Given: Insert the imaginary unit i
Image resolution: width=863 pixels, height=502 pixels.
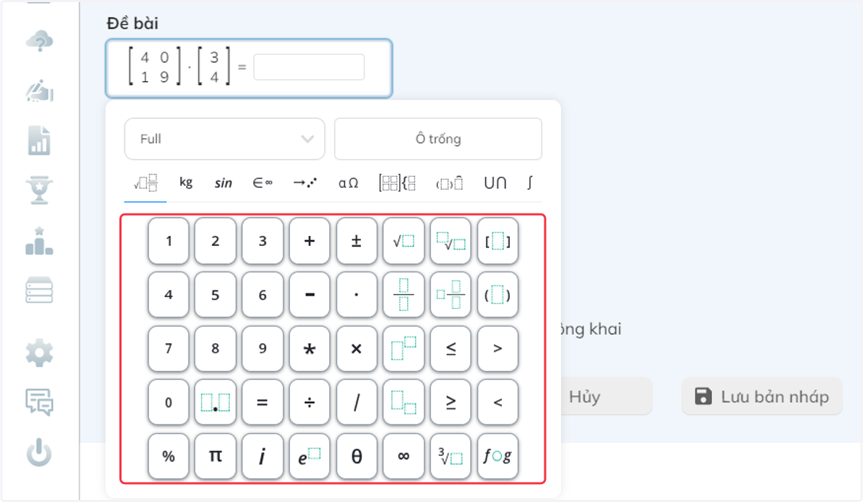Looking at the screenshot, I should click(x=262, y=456).
